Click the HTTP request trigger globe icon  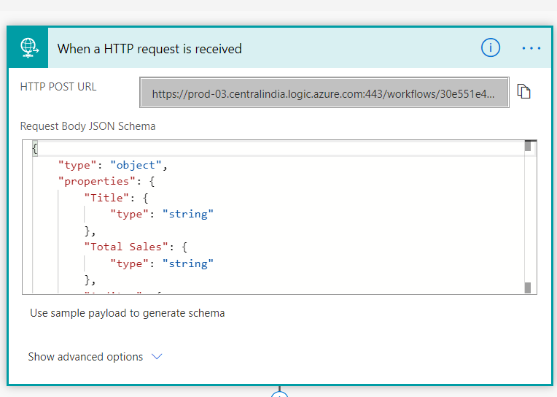point(28,48)
